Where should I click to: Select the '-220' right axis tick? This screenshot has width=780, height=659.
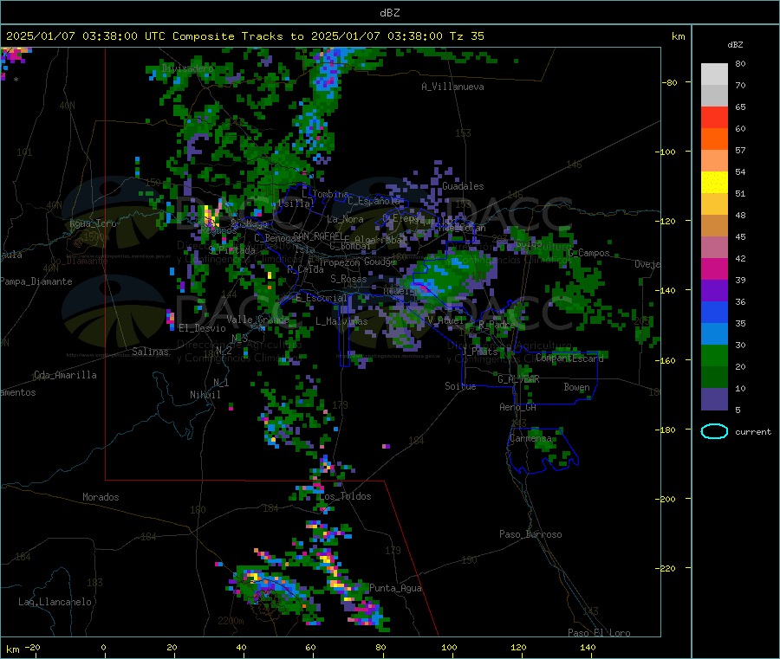click(666, 569)
